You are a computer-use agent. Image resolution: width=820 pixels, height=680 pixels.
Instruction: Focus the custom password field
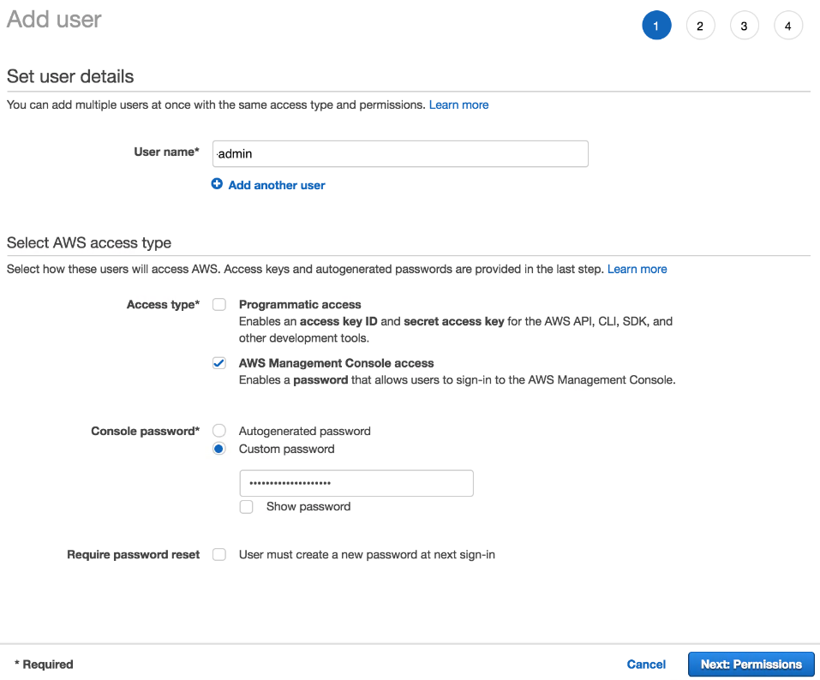coord(356,484)
